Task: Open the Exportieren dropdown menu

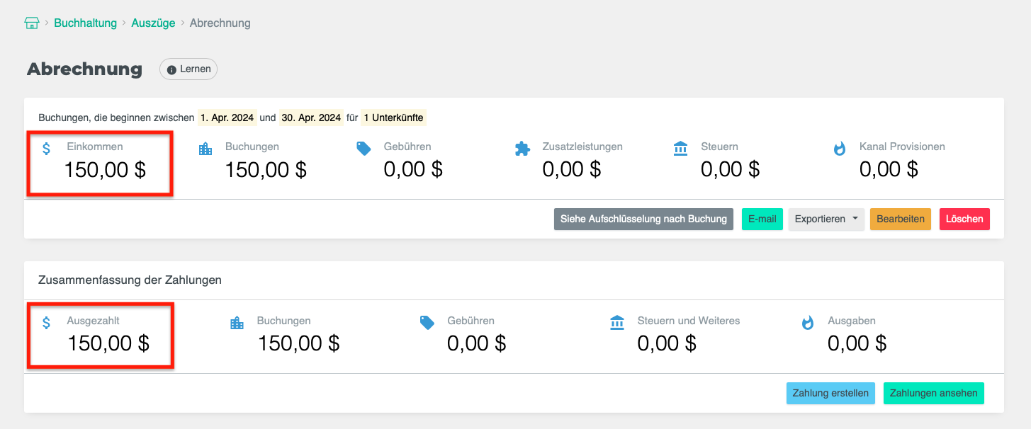Action: [826, 219]
